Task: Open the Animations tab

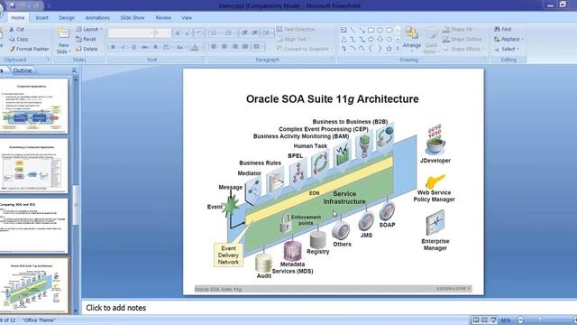Action: [97, 17]
